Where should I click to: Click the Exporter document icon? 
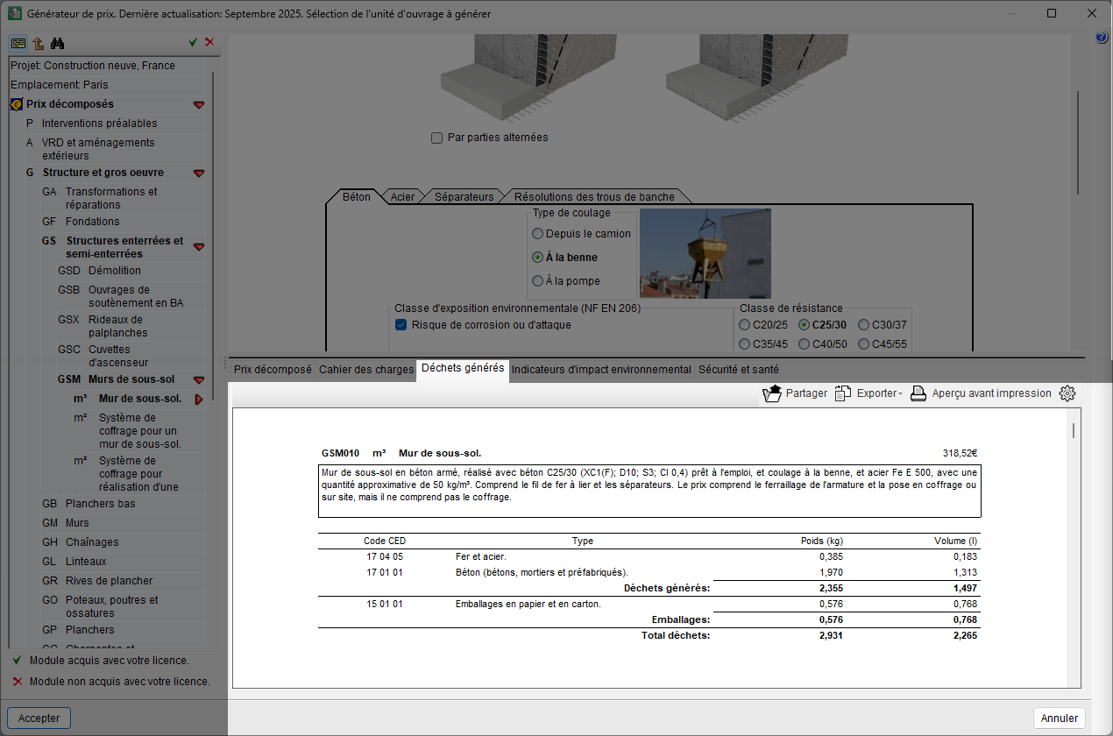tap(843, 393)
